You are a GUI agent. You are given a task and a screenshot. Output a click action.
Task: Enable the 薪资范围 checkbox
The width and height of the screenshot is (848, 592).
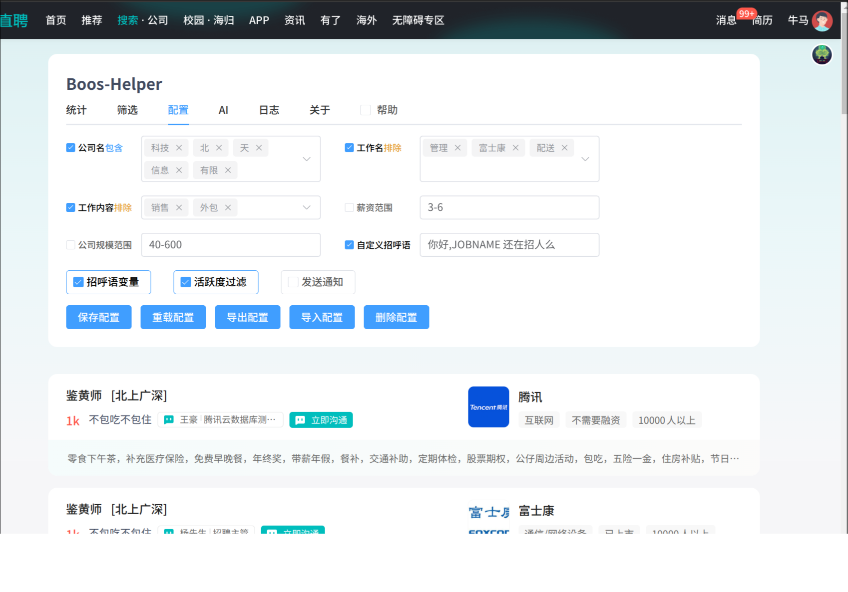click(x=349, y=208)
